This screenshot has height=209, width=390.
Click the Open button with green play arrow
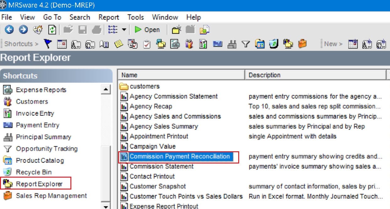(147, 30)
